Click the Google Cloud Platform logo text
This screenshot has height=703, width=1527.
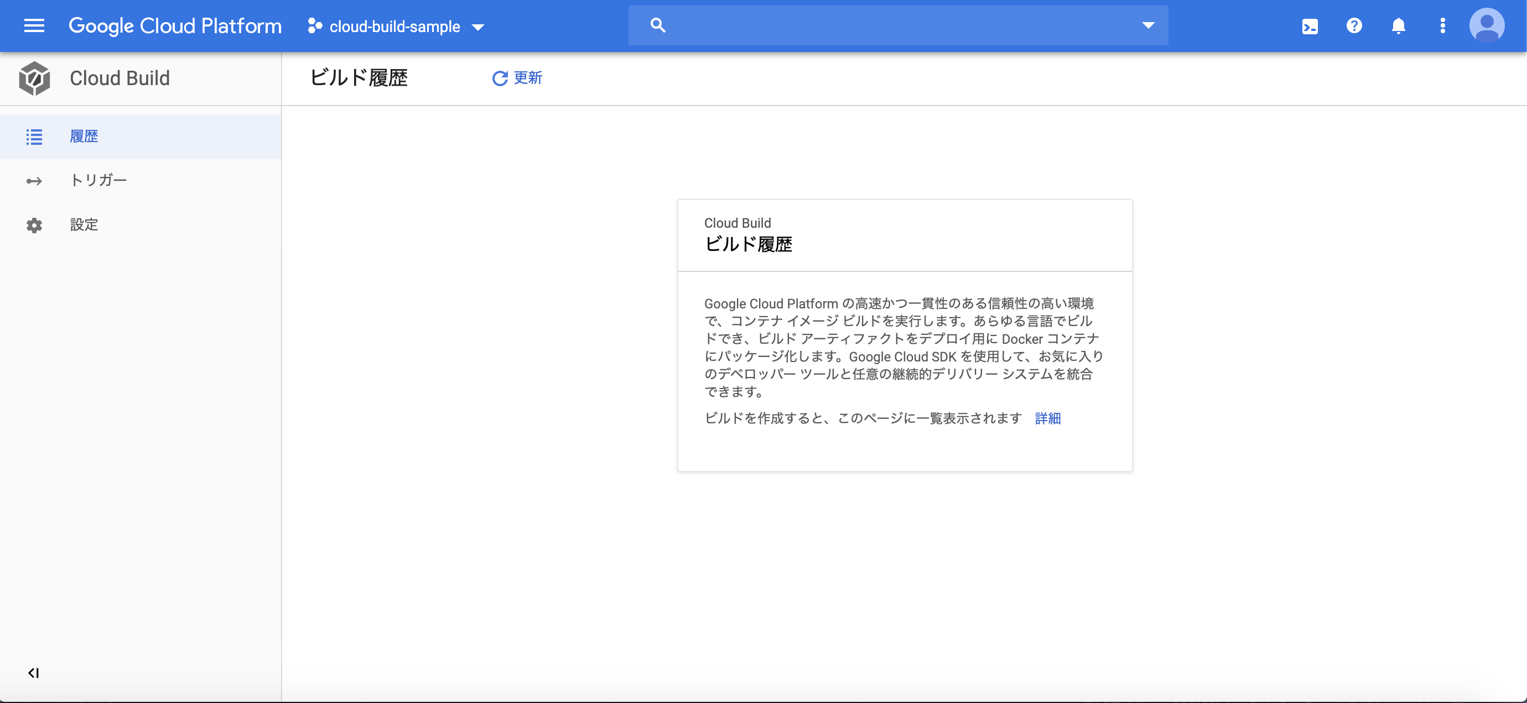pyautogui.click(x=175, y=25)
